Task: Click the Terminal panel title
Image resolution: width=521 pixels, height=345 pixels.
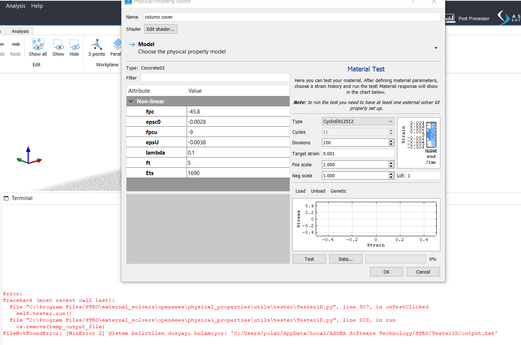Action: 22,198
